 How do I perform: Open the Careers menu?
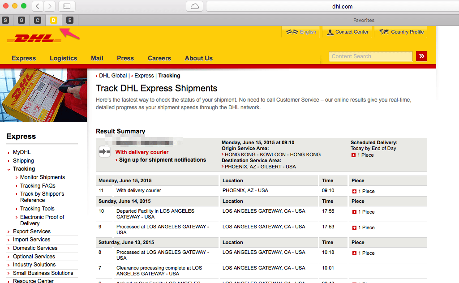click(x=159, y=58)
